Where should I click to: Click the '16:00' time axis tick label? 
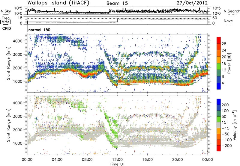[147, 160]
